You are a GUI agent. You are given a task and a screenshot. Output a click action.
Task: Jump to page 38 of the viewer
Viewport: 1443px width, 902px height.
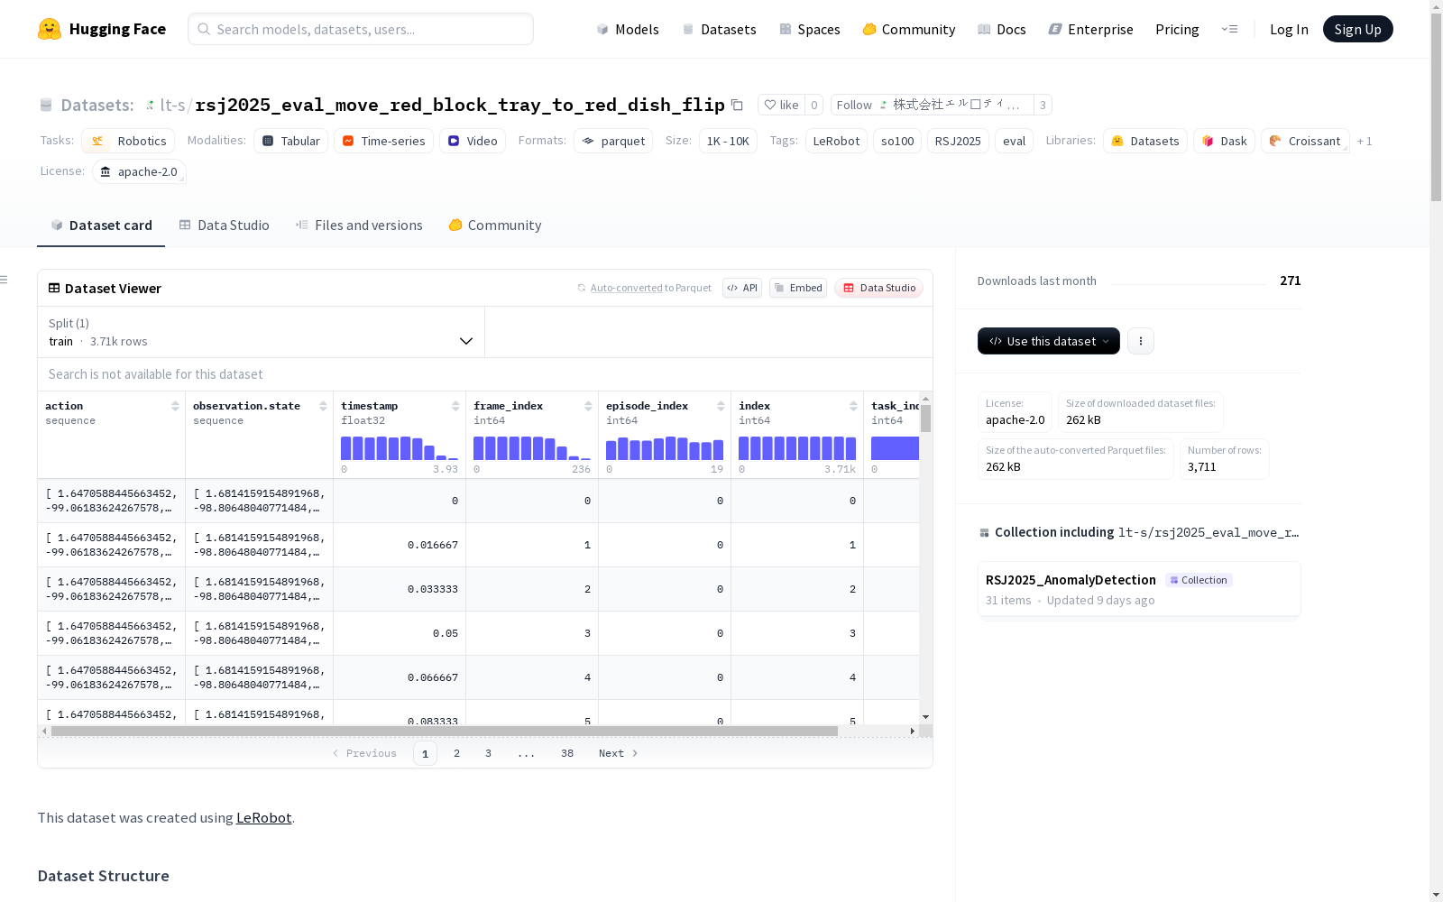pyautogui.click(x=567, y=753)
